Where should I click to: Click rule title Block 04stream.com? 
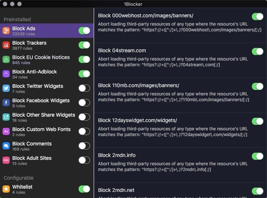coord(122,50)
